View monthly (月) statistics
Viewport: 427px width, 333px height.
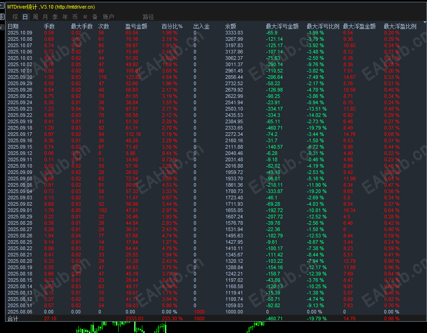pyautogui.click(x=45, y=16)
